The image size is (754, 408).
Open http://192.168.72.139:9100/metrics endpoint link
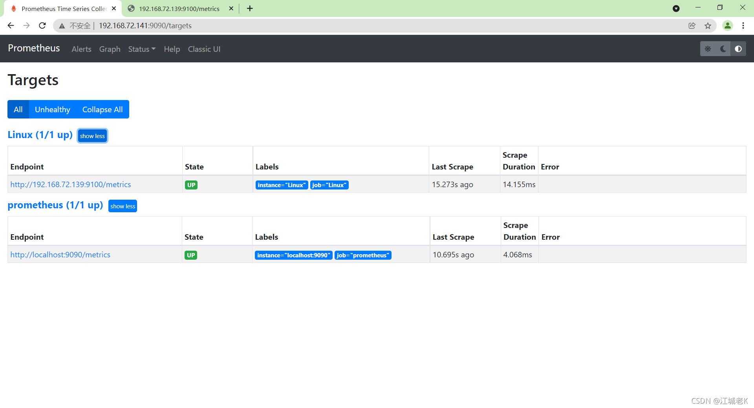71,184
